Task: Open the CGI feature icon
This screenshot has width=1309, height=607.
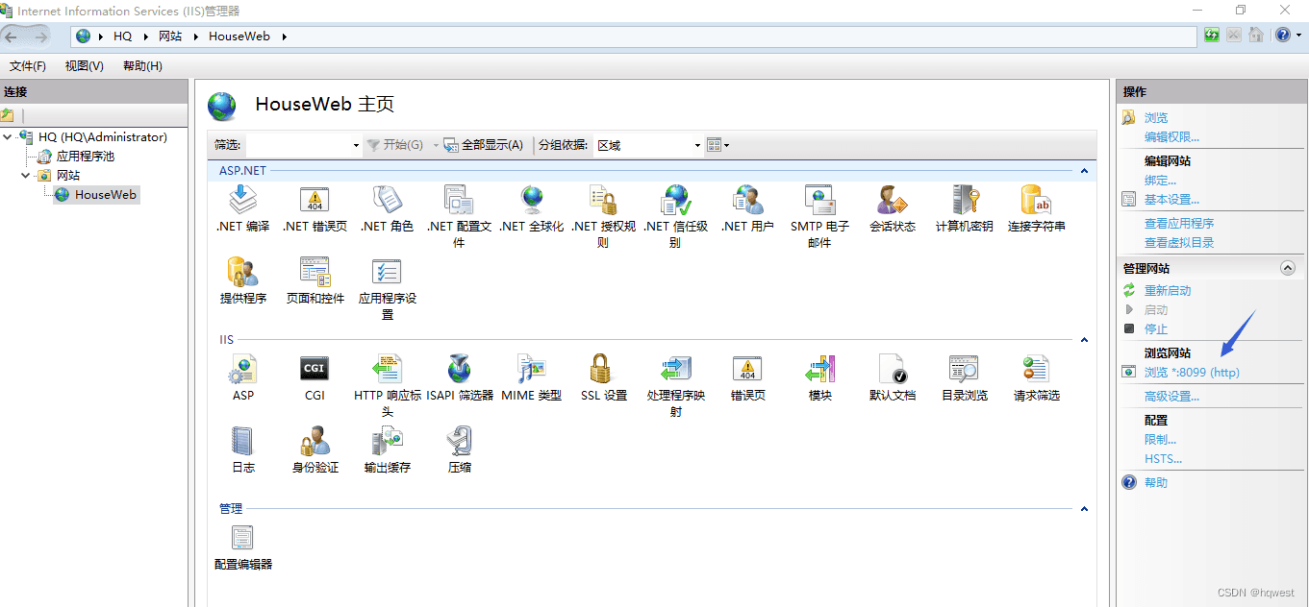Action: (x=315, y=377)
